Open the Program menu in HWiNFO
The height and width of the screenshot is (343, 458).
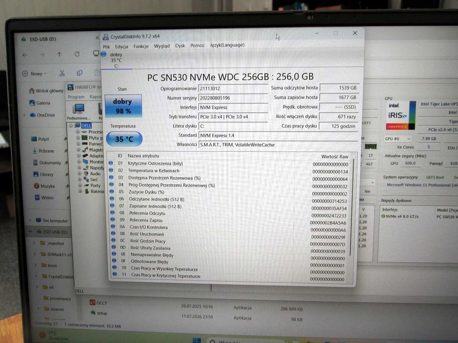[76, 97]
